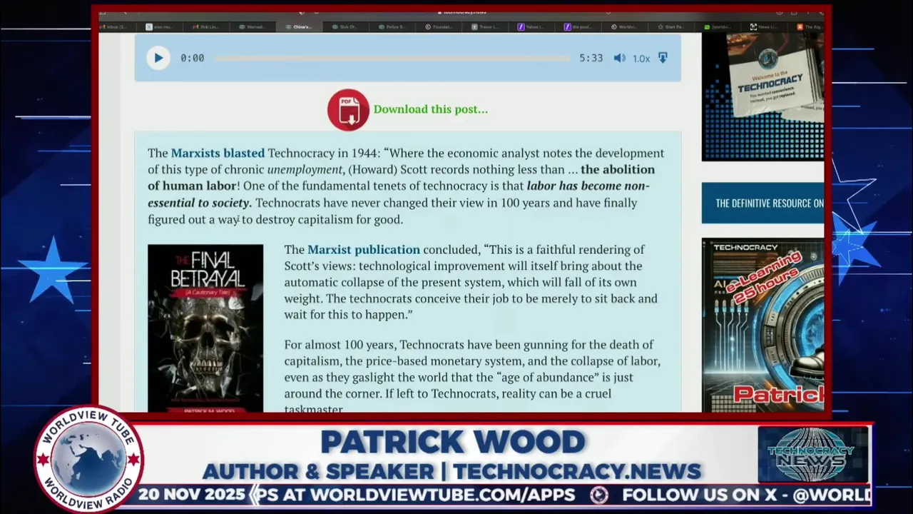
Task: Mute the audio player volume
Action: [619, 58]
